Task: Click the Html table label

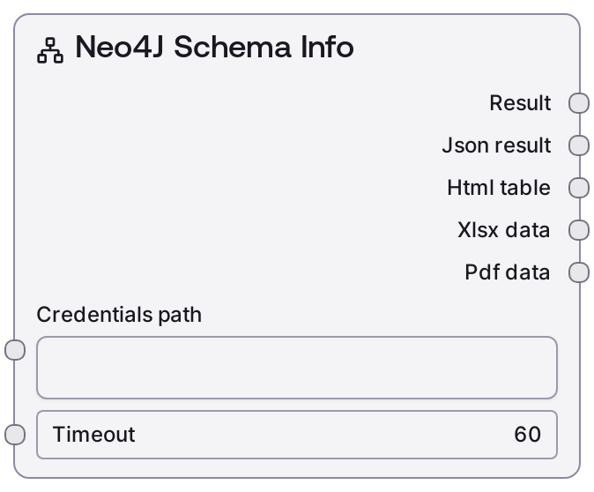Action: [499, 188]
